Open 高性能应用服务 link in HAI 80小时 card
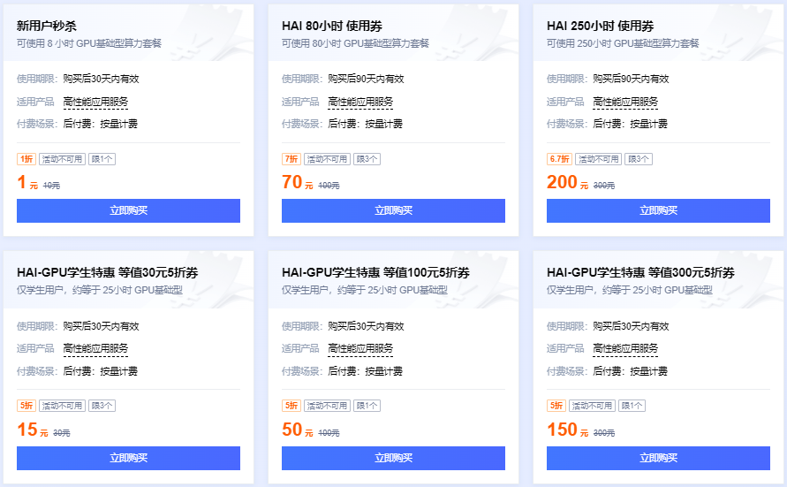787x487 pixels. pyautogui.click(x=360, y=102)
